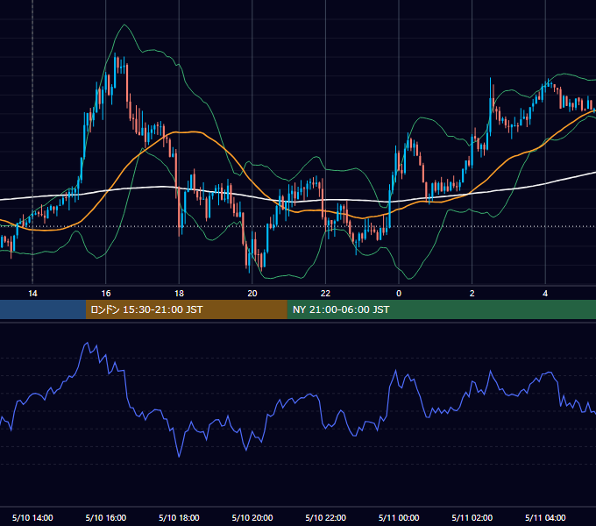Click the NY 21:00-06:00 JST session bar

click(441, 309)
